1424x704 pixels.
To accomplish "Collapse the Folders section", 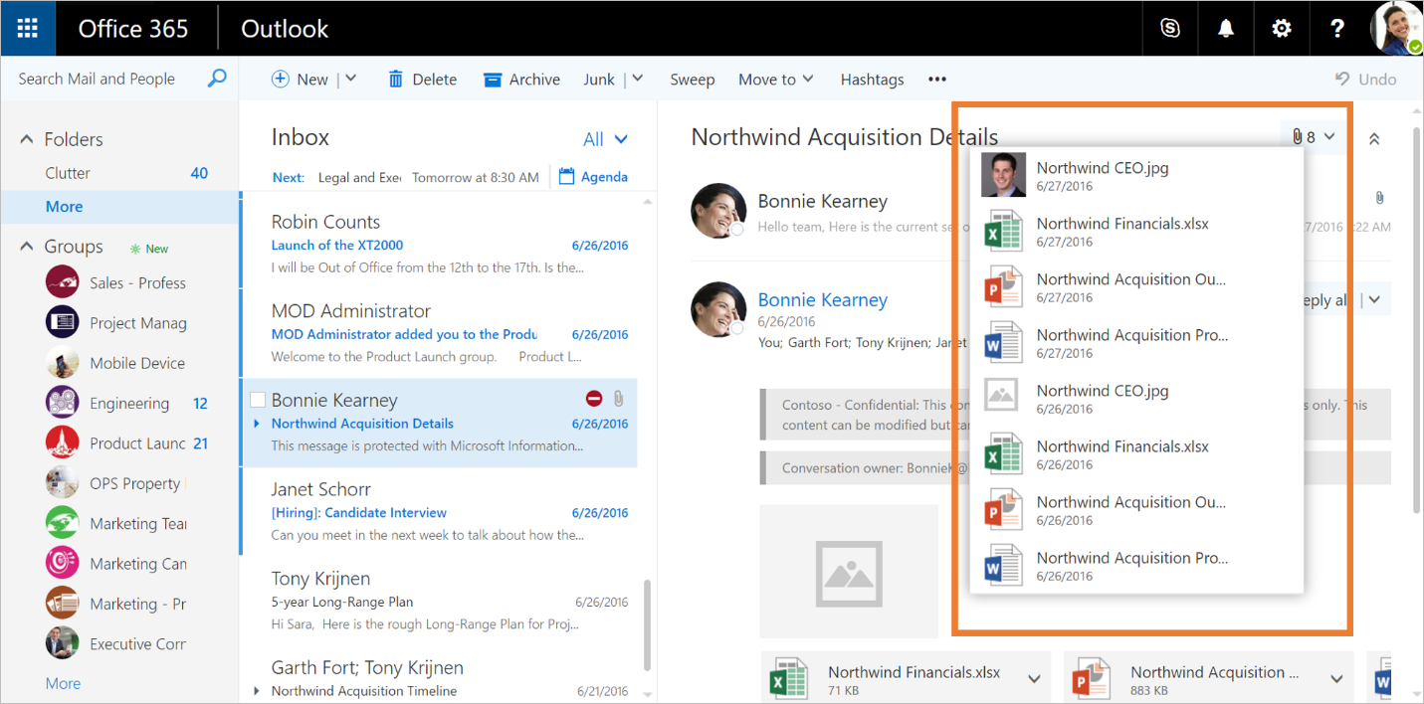I will coord(25,139).
